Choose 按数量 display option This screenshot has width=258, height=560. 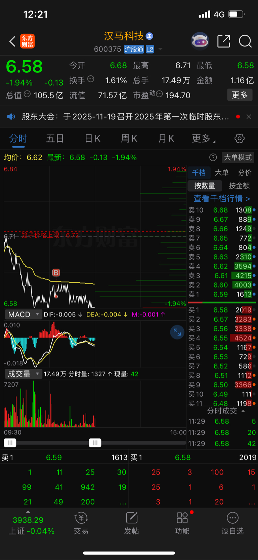[x=205, y=186]
